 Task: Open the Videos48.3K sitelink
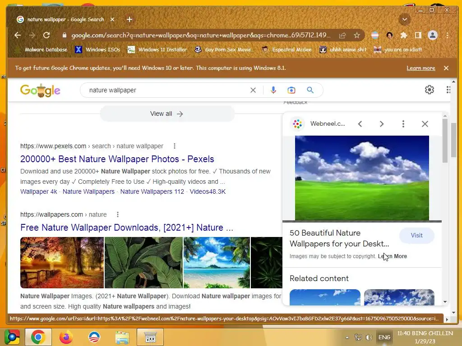point(208,191)
